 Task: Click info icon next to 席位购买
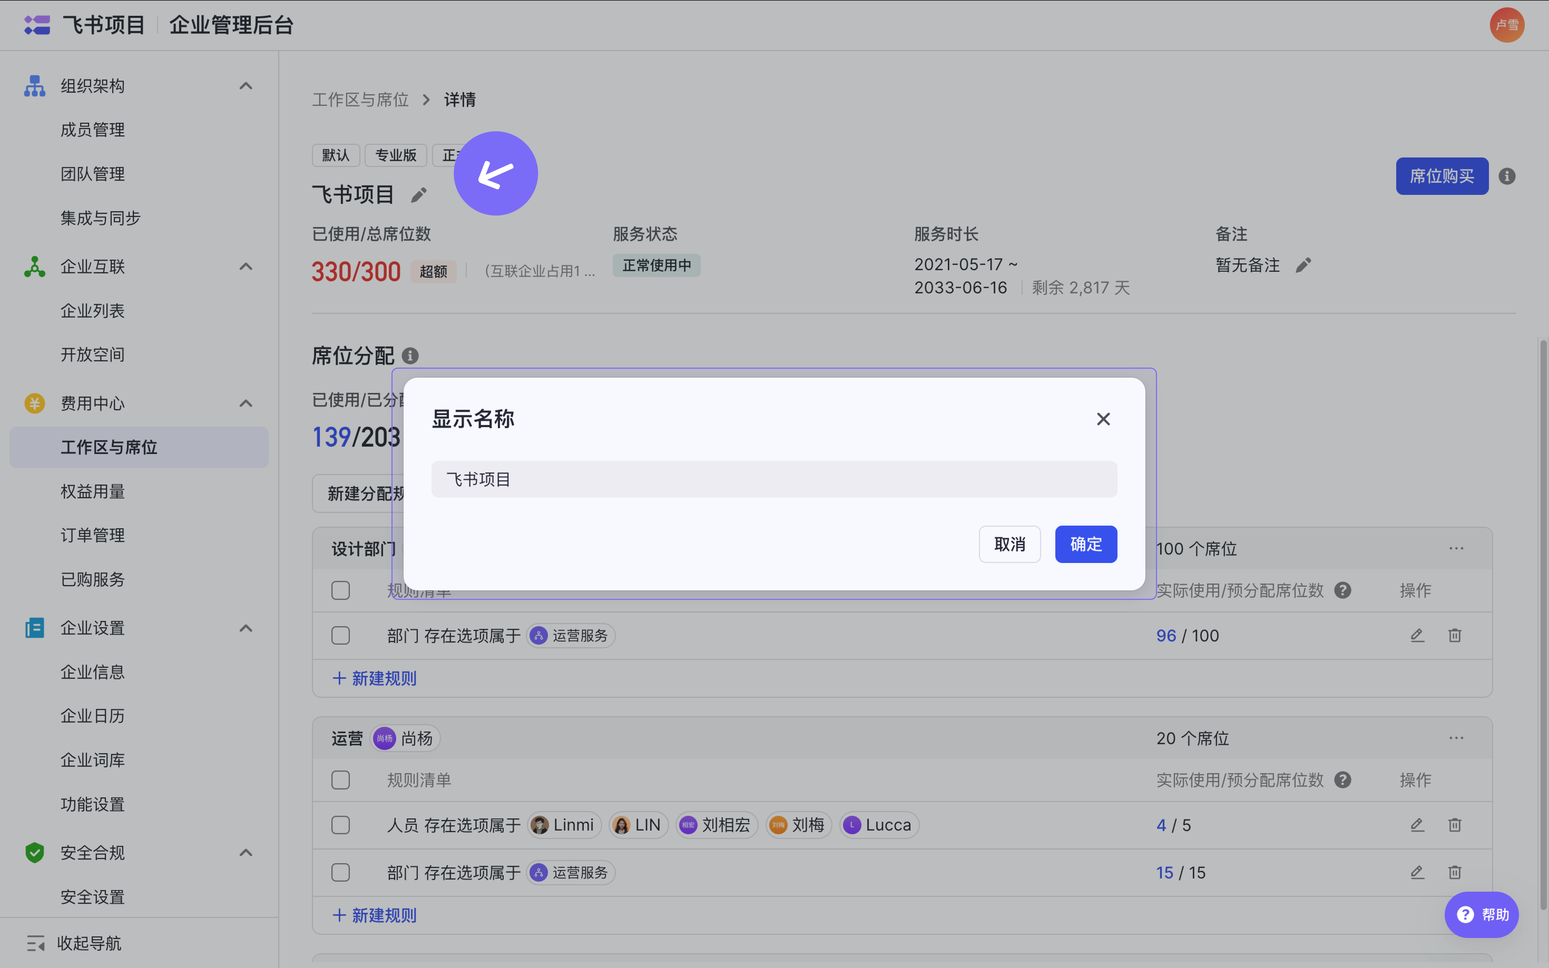1507,176
